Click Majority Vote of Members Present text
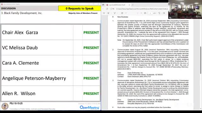This screenshot has width=202, height=113. 83,13
